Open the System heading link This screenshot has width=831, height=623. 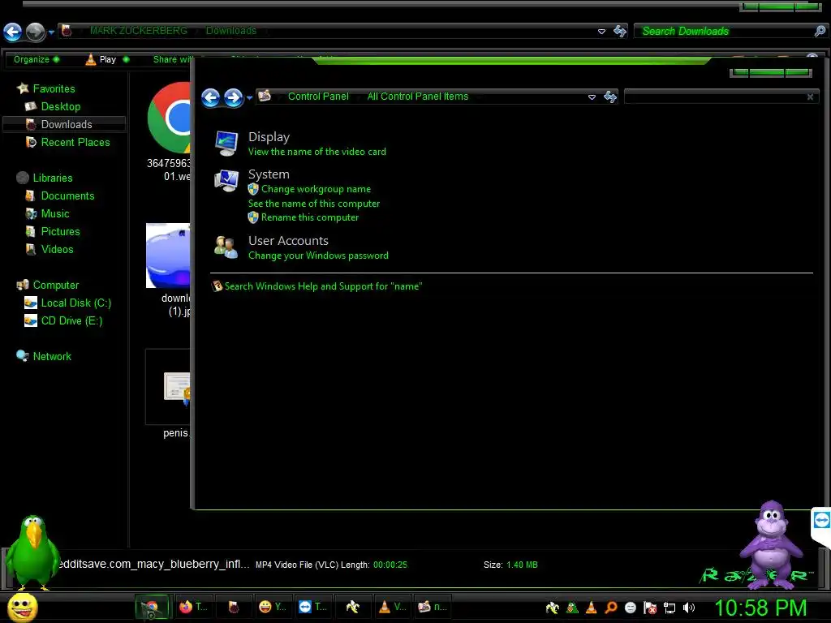click(x=269, y=174)
